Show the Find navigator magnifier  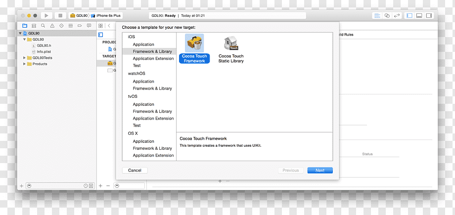[43, 26]
